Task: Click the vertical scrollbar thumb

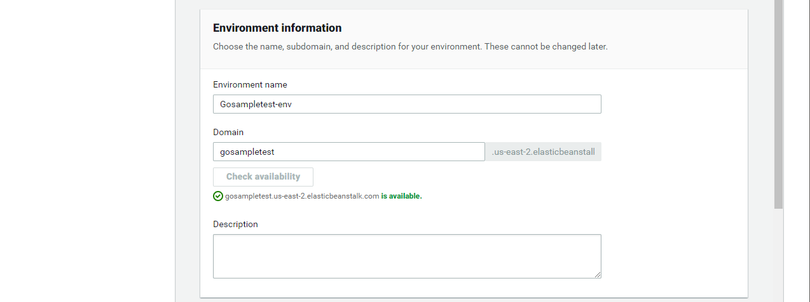Action: click(778, 104)
